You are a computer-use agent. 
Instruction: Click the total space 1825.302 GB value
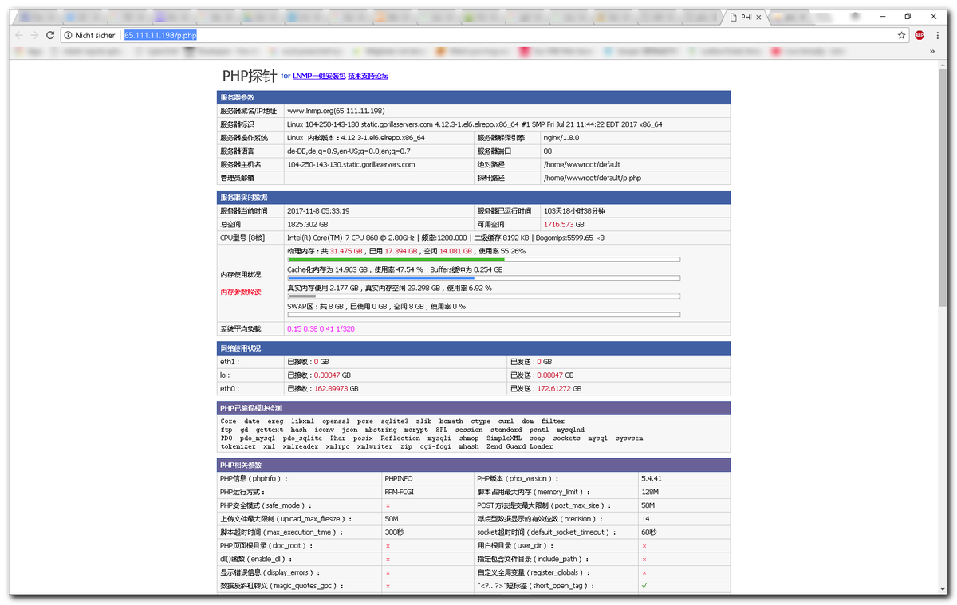point(307,225)
